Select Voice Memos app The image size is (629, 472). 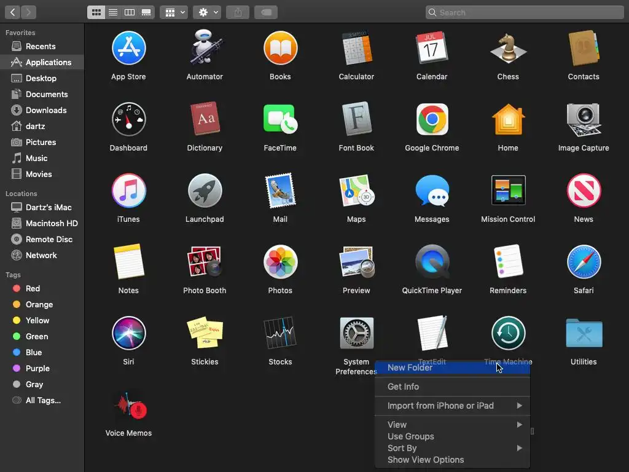click(130, 406)
